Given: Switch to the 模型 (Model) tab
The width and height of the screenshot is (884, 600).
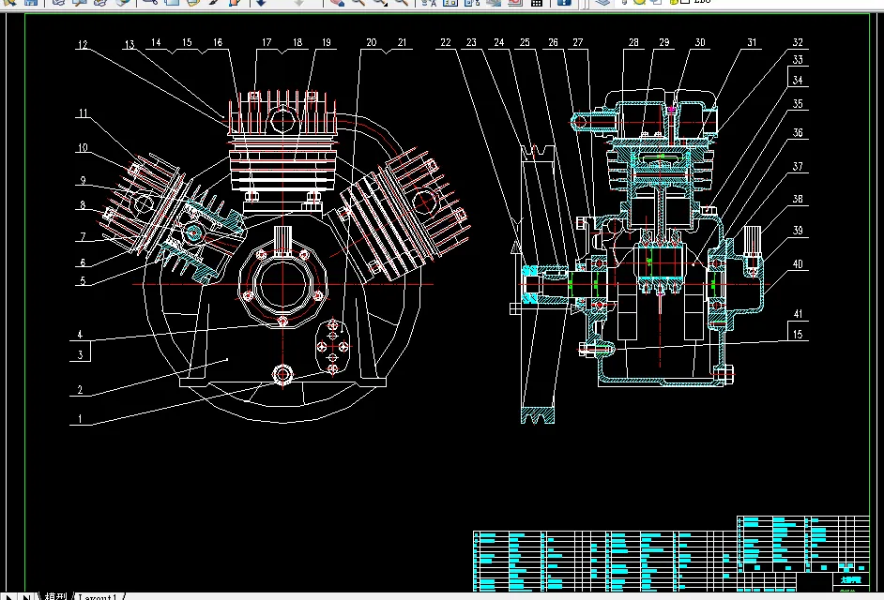Looking at the screenshot, I should (56, 595).
